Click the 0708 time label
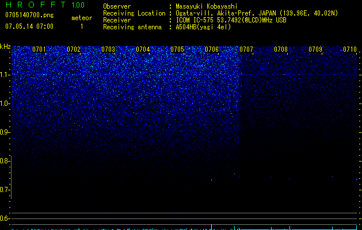The image size is (362, 230). (281, 49)
